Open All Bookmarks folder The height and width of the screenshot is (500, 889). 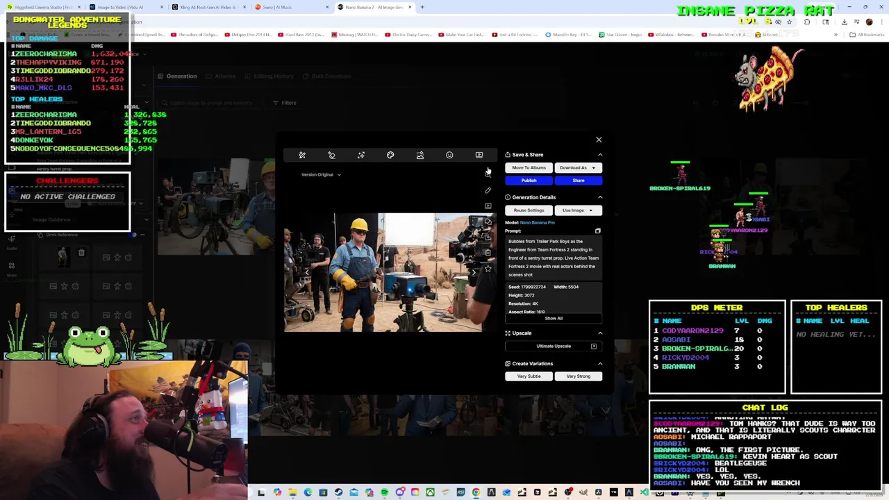[867, 34]
